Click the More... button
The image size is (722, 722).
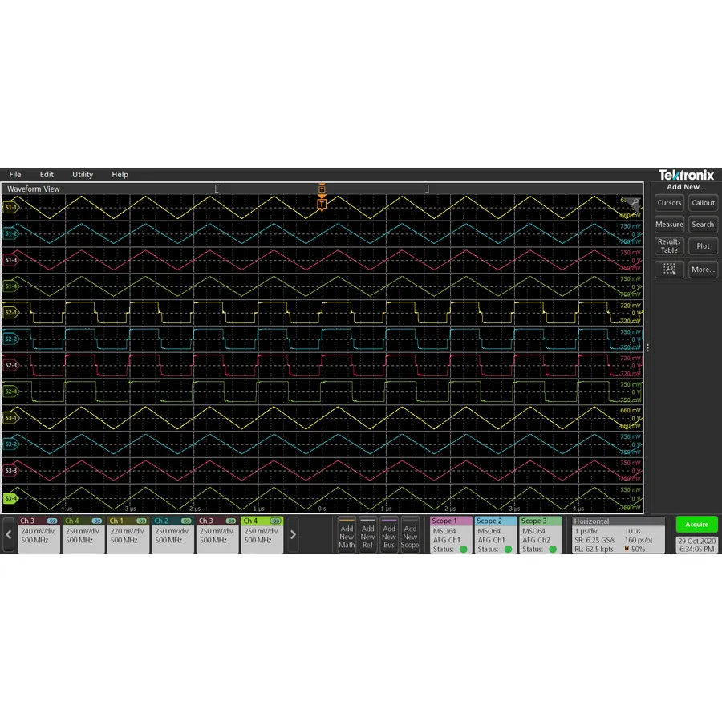pyautogui.click(x=704, y=270)
